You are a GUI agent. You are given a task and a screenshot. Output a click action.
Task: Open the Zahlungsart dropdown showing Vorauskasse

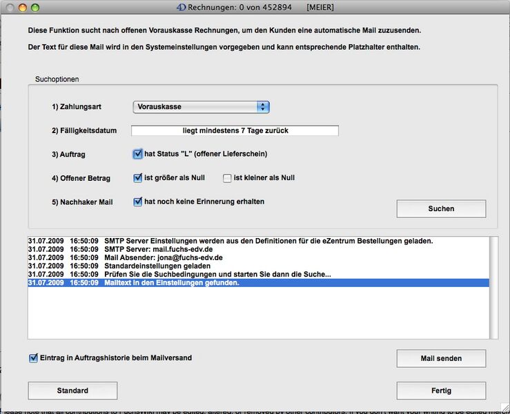tap(200, 107)
